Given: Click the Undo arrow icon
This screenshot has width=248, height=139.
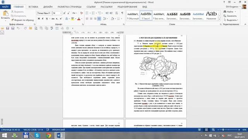Looking at the screenshot, I should coord(18,28).
